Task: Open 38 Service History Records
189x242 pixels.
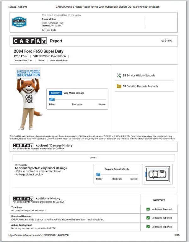Action: [139, 76]
